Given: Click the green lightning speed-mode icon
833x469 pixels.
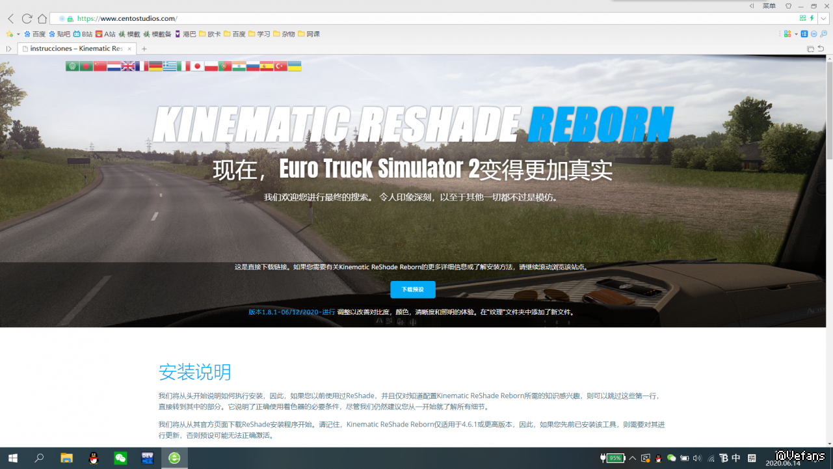Looking at the screenshot, I should point(812,18).
